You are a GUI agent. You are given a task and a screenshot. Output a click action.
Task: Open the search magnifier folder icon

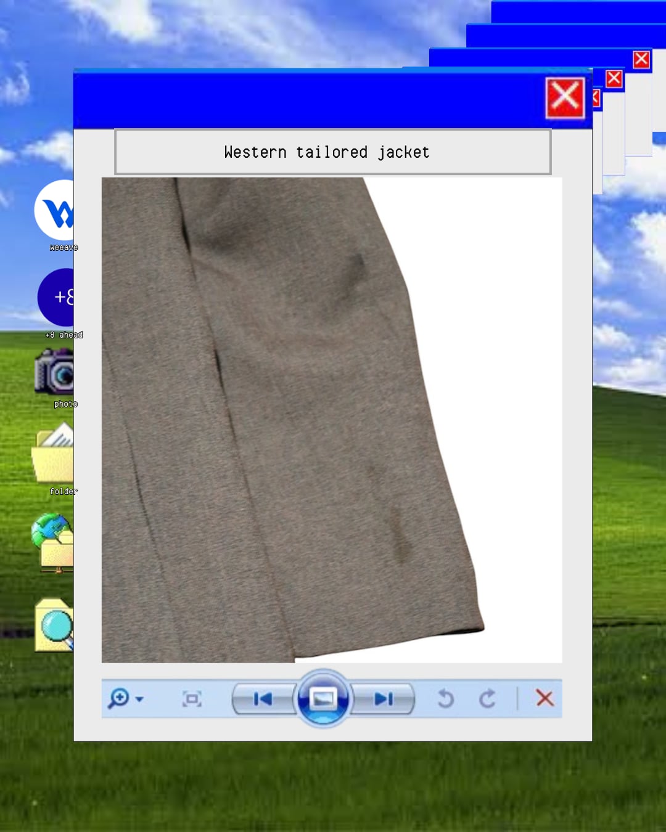click(x=54, y=624)
